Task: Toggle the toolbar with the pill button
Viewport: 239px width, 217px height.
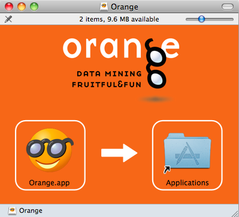Action: [228, 7]
